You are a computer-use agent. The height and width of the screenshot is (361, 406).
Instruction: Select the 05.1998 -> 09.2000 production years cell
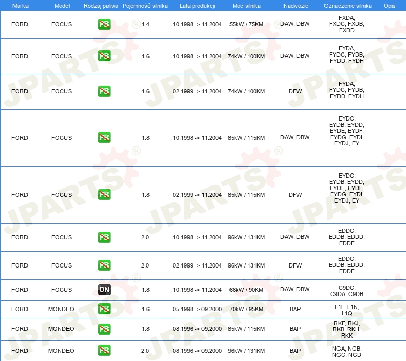[197, 309]
